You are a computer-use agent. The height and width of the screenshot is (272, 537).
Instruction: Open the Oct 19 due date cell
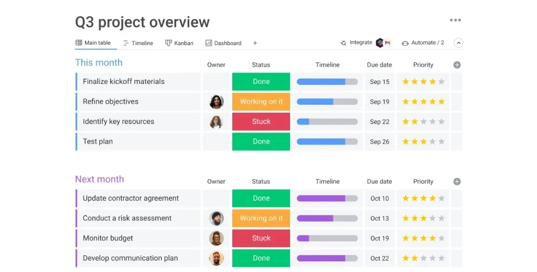[380, 238]
